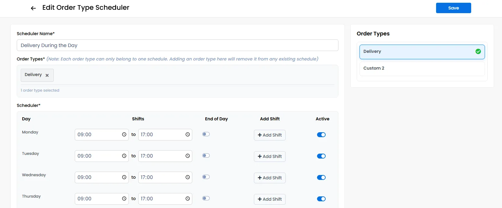Go back using the left arrow icon
This screenshot has width=502, height=208.
coord(33,8)
